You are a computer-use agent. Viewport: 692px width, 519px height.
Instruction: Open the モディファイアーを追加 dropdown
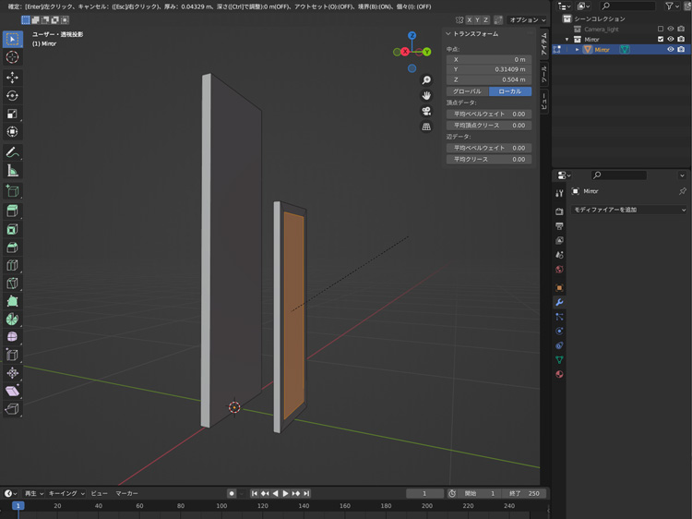[x=629, y=210]
